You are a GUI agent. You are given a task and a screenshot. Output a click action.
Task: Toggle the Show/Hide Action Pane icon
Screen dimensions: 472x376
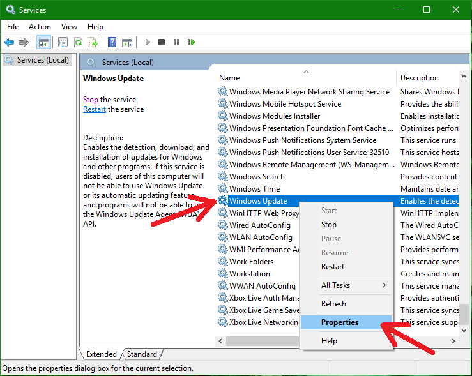[x=127, y=42]
